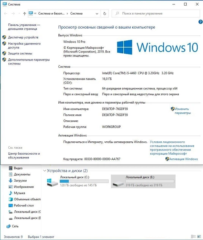The height and width of the screenshot is (240, 203).
Task: Open Условия лицензионного соглашения link
Action: tap(172, 148)
